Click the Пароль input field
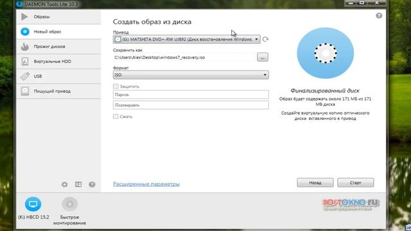 pyautogui.click(x=191, y=94)
